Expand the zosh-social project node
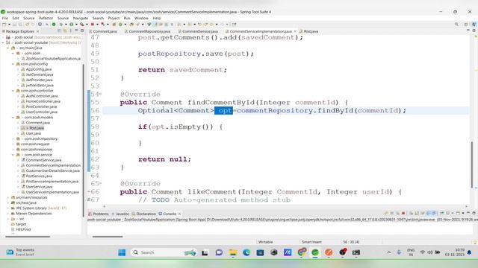The width and height of the screenshot is (478, 268). click(3, 37)
